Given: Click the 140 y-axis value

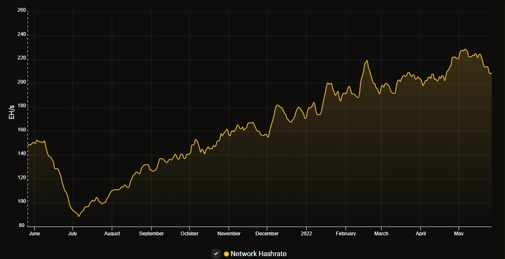Looking at the screenshot, I should [21, 154].
